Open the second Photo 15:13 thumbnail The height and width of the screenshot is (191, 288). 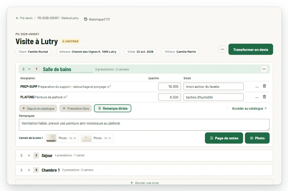point(97,138)
